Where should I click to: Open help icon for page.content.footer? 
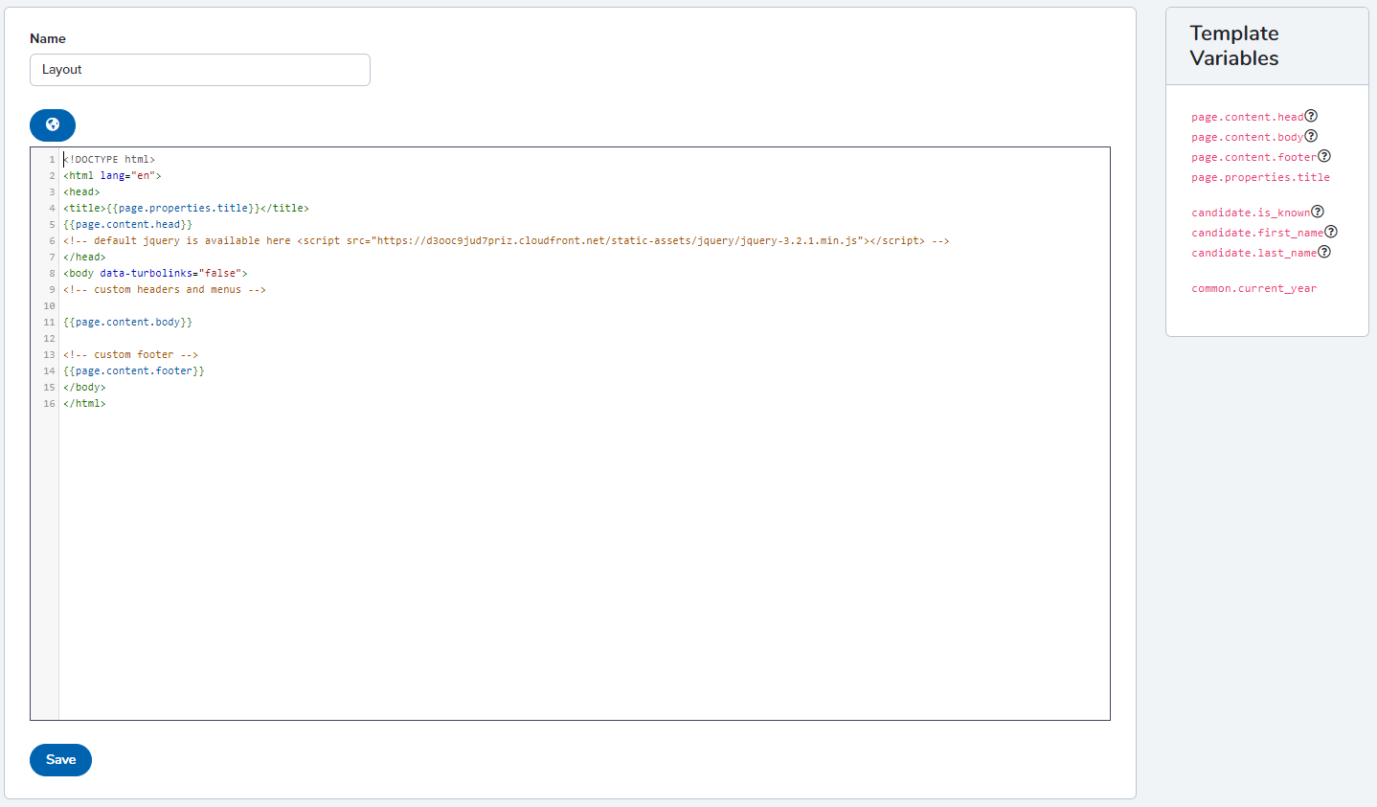pyautogui.click(x=1324, y=156)
